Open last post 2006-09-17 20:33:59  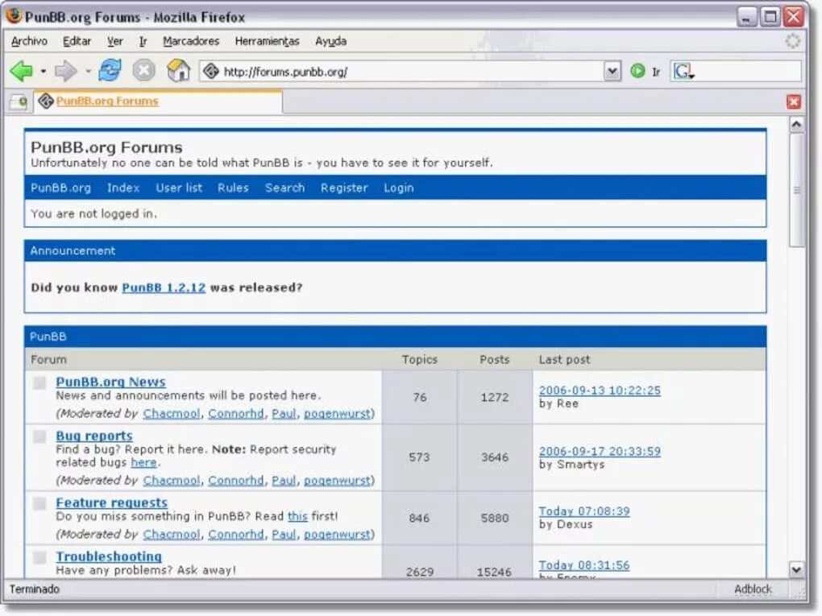point(600,452)
